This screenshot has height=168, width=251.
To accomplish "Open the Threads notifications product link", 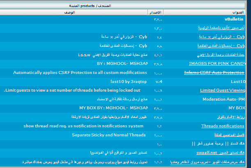I will click(223, 126).
